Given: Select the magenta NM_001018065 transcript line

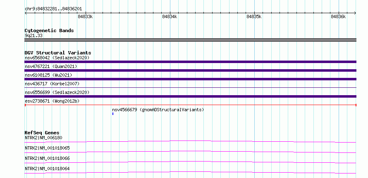Looking at the screenshot, I should pos(190,152).
